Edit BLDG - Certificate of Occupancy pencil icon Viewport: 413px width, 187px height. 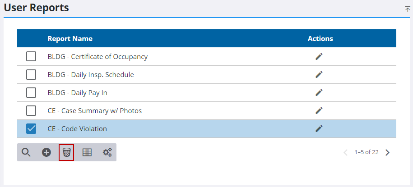(x=319, y=56)
